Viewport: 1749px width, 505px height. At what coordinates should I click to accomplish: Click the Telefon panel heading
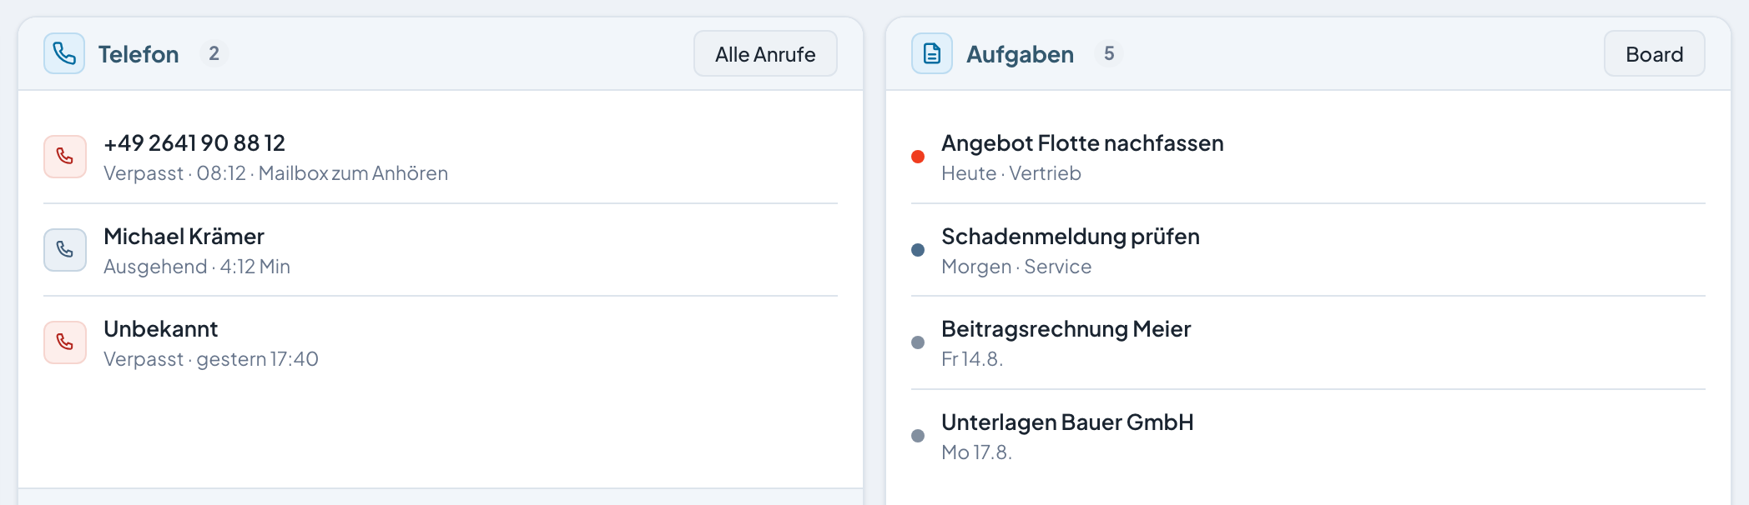pyautogui.click(x=139, y=54)
